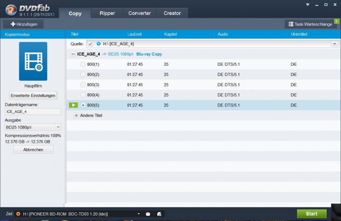
Task: Click DE subtitle of title 800(2)
Action: 294,74
